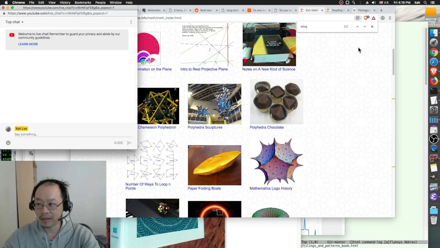Open the browser profile avatar icon
The width and height of the screenshot is (440, 248).
coord(383,18)
